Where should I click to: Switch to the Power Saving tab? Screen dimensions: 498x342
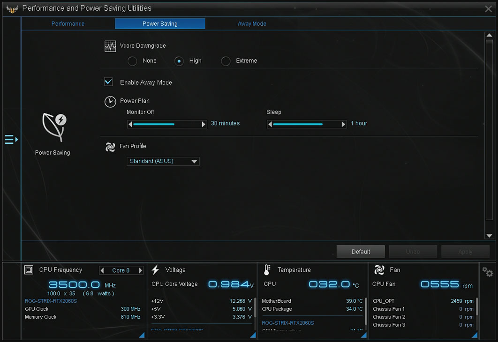point(160,24)
